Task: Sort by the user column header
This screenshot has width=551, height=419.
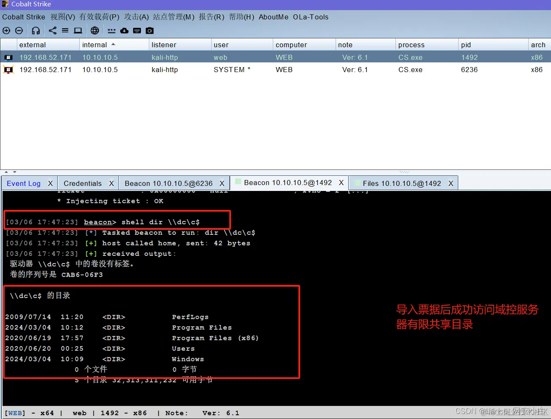Action: 242,45
